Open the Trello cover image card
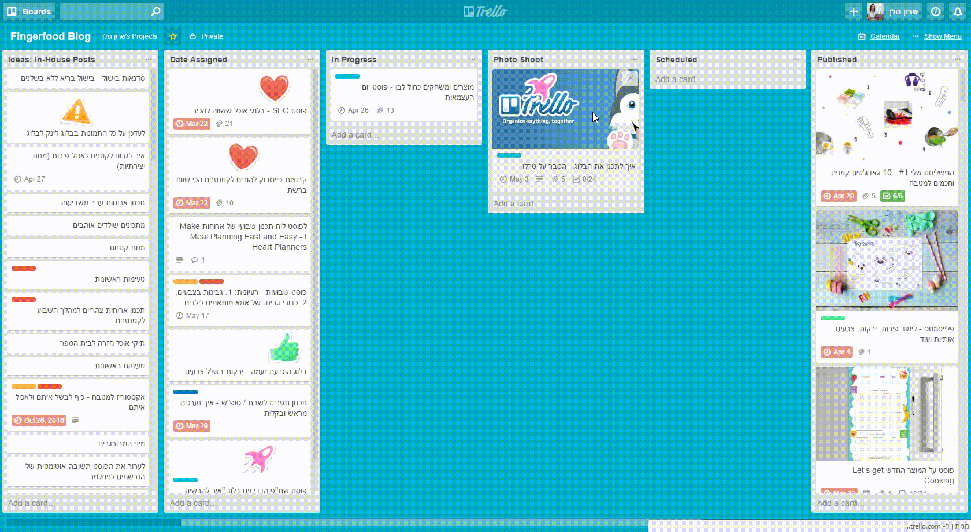Screen dimensions: 971x532 (566, 109)
